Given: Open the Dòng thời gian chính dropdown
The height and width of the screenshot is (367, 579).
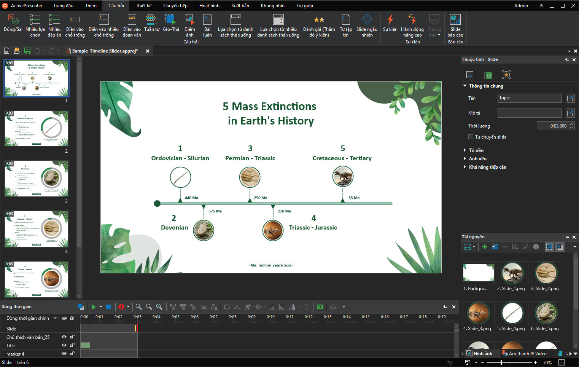Looking at the screenshot, I should pos(55,318).
